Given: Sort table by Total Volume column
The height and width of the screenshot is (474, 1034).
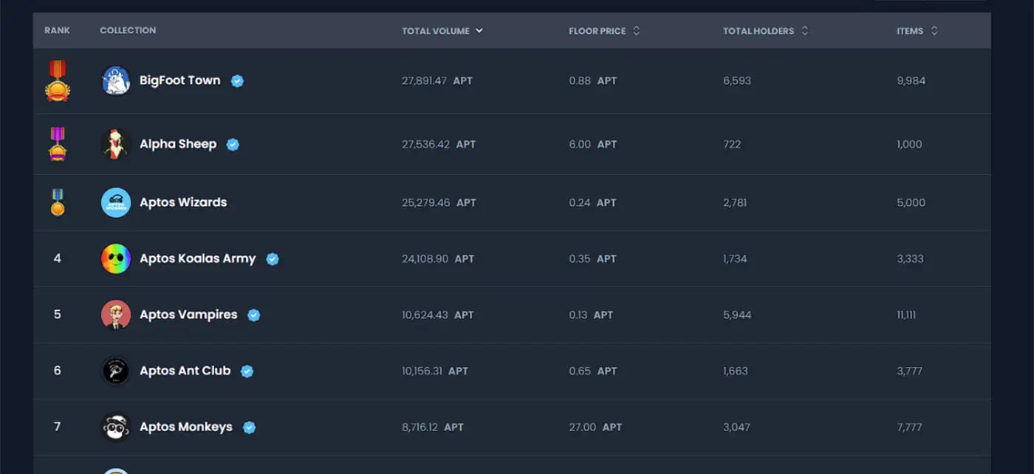Looking at the screenshot, I should tap(442, 31).
